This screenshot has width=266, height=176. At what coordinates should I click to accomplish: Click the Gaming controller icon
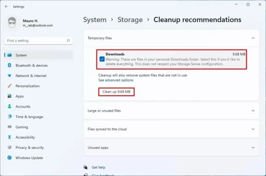pyautogui.click(x=10, y=127)
